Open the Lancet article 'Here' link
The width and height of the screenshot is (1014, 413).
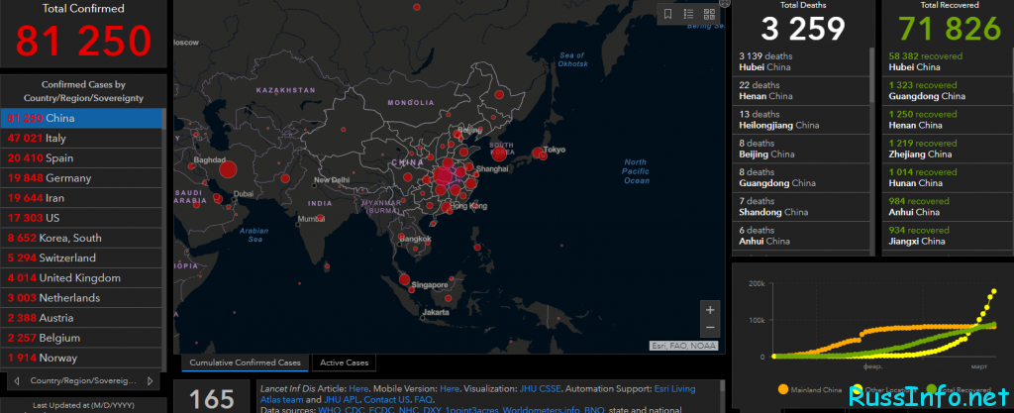pos(358,389)
